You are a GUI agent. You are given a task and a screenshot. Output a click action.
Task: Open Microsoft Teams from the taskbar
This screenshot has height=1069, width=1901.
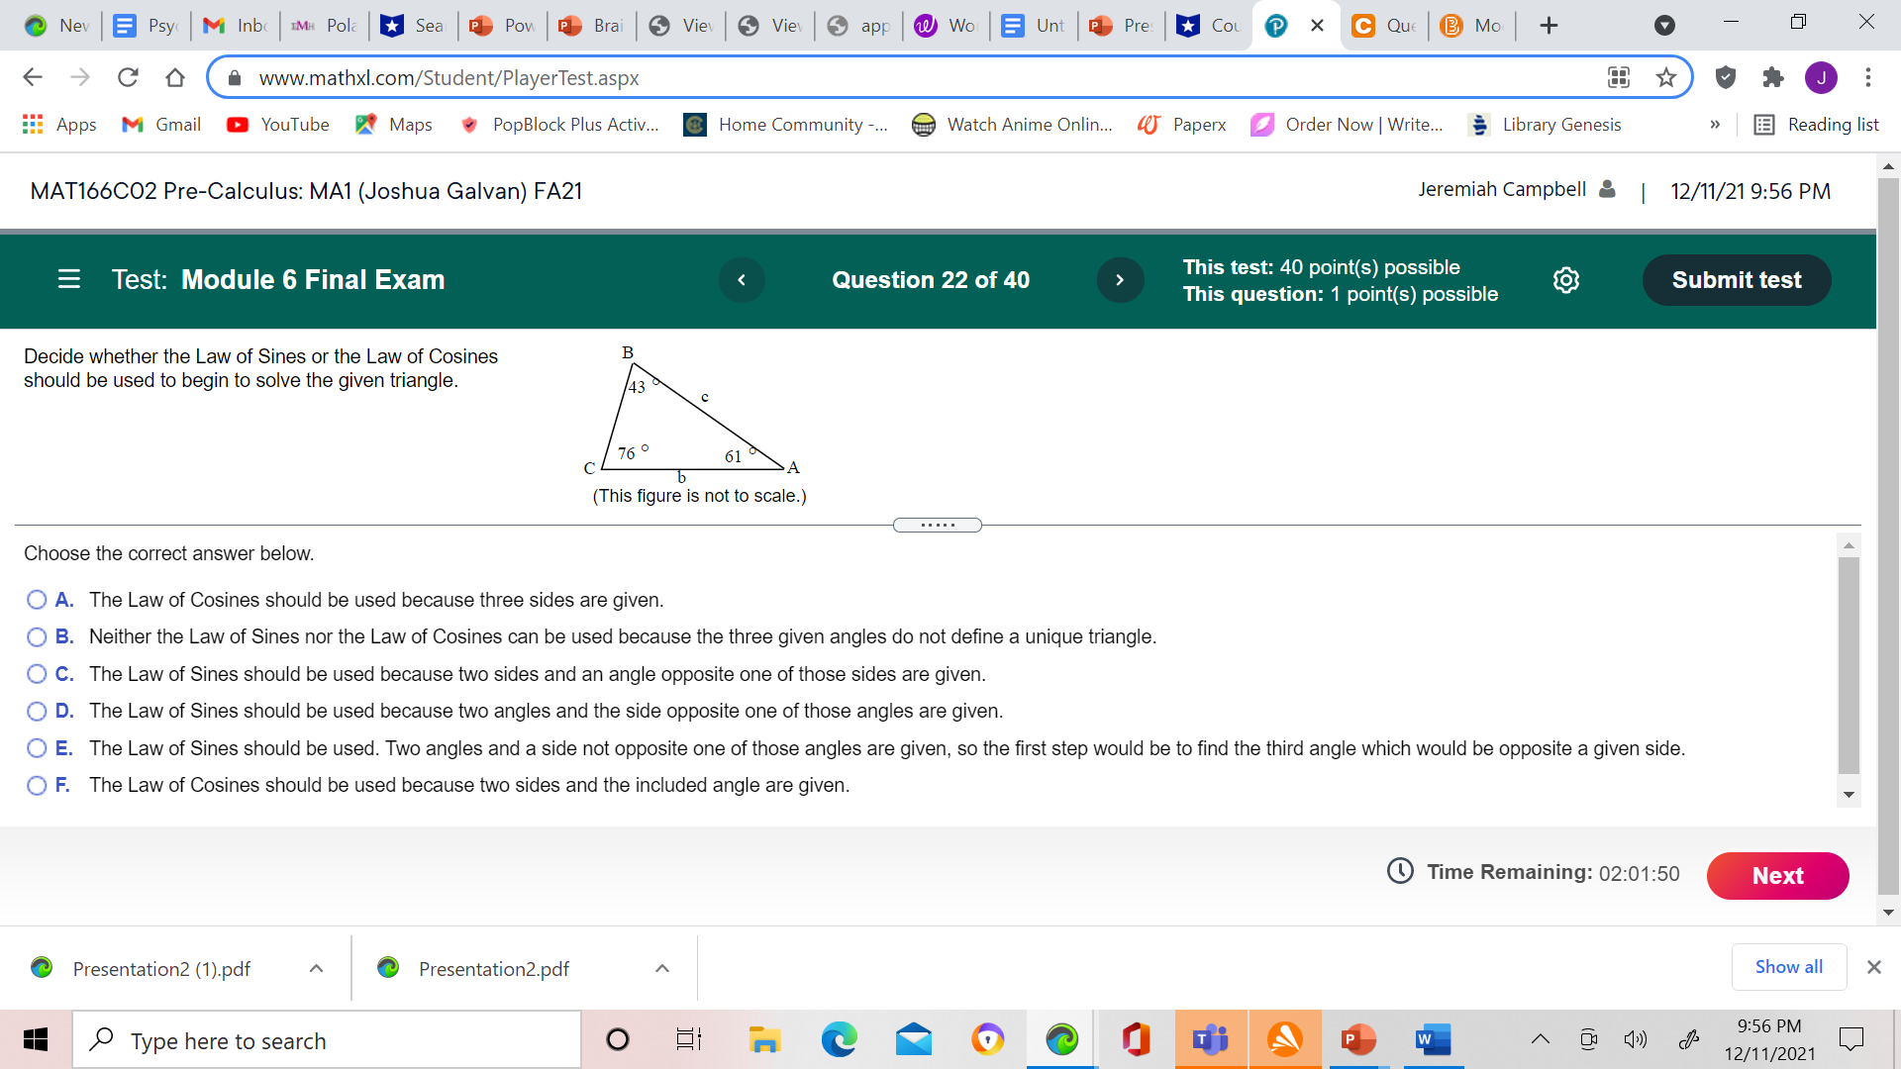(x=1209, y=1039)
